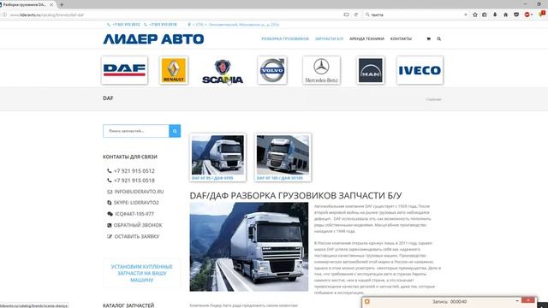
Task: Click the DAF brand logo
Action: (124, 70)
